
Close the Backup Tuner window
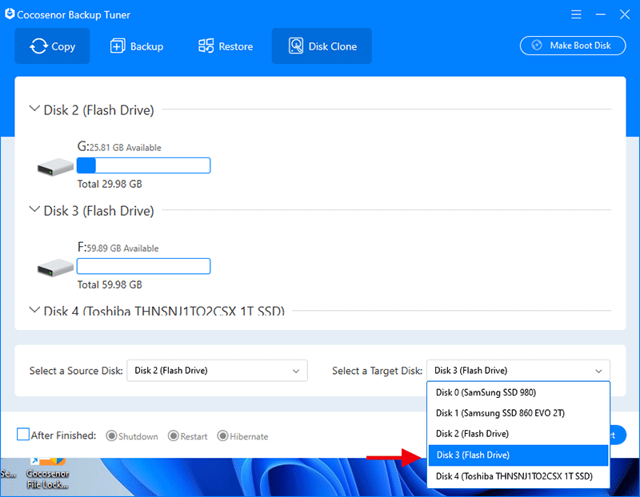click(625, 14)
